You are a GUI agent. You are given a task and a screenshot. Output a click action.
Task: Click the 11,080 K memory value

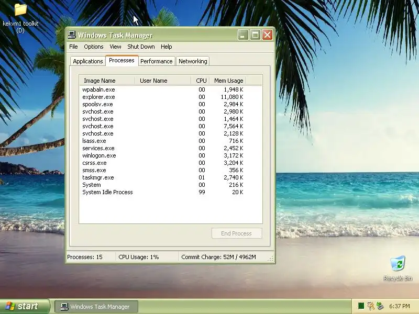(x=231, y=97)
